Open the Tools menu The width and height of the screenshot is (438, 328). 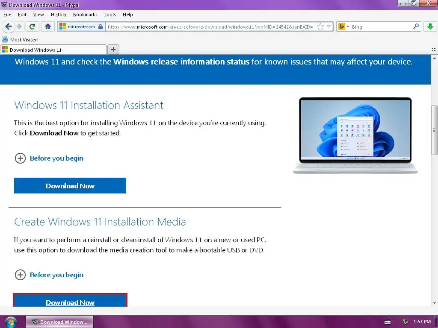point(110,15)
